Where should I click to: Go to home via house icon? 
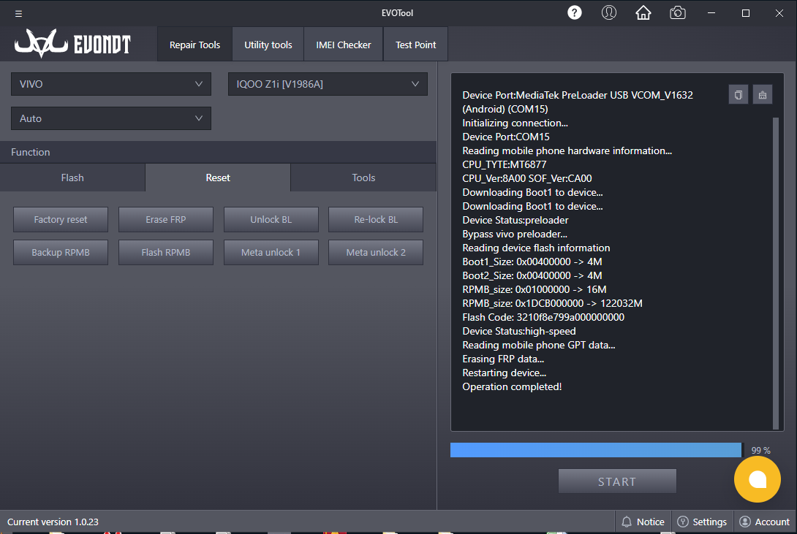pos(643,12)
